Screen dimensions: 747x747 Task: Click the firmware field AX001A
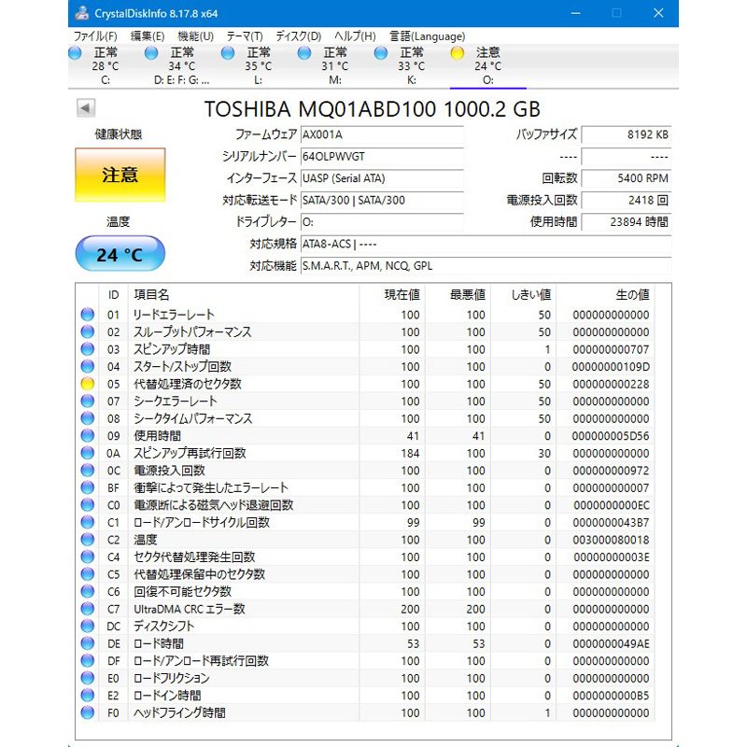[382, 134]
